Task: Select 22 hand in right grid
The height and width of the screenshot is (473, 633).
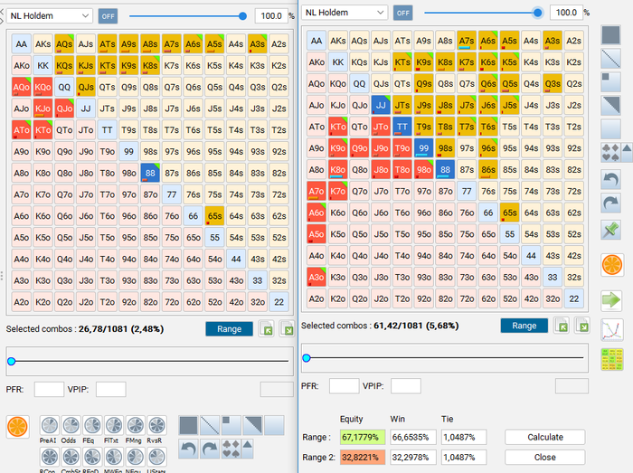Action: (573, 298)
